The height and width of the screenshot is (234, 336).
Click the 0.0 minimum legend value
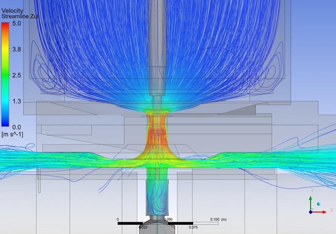click(17, 127)
